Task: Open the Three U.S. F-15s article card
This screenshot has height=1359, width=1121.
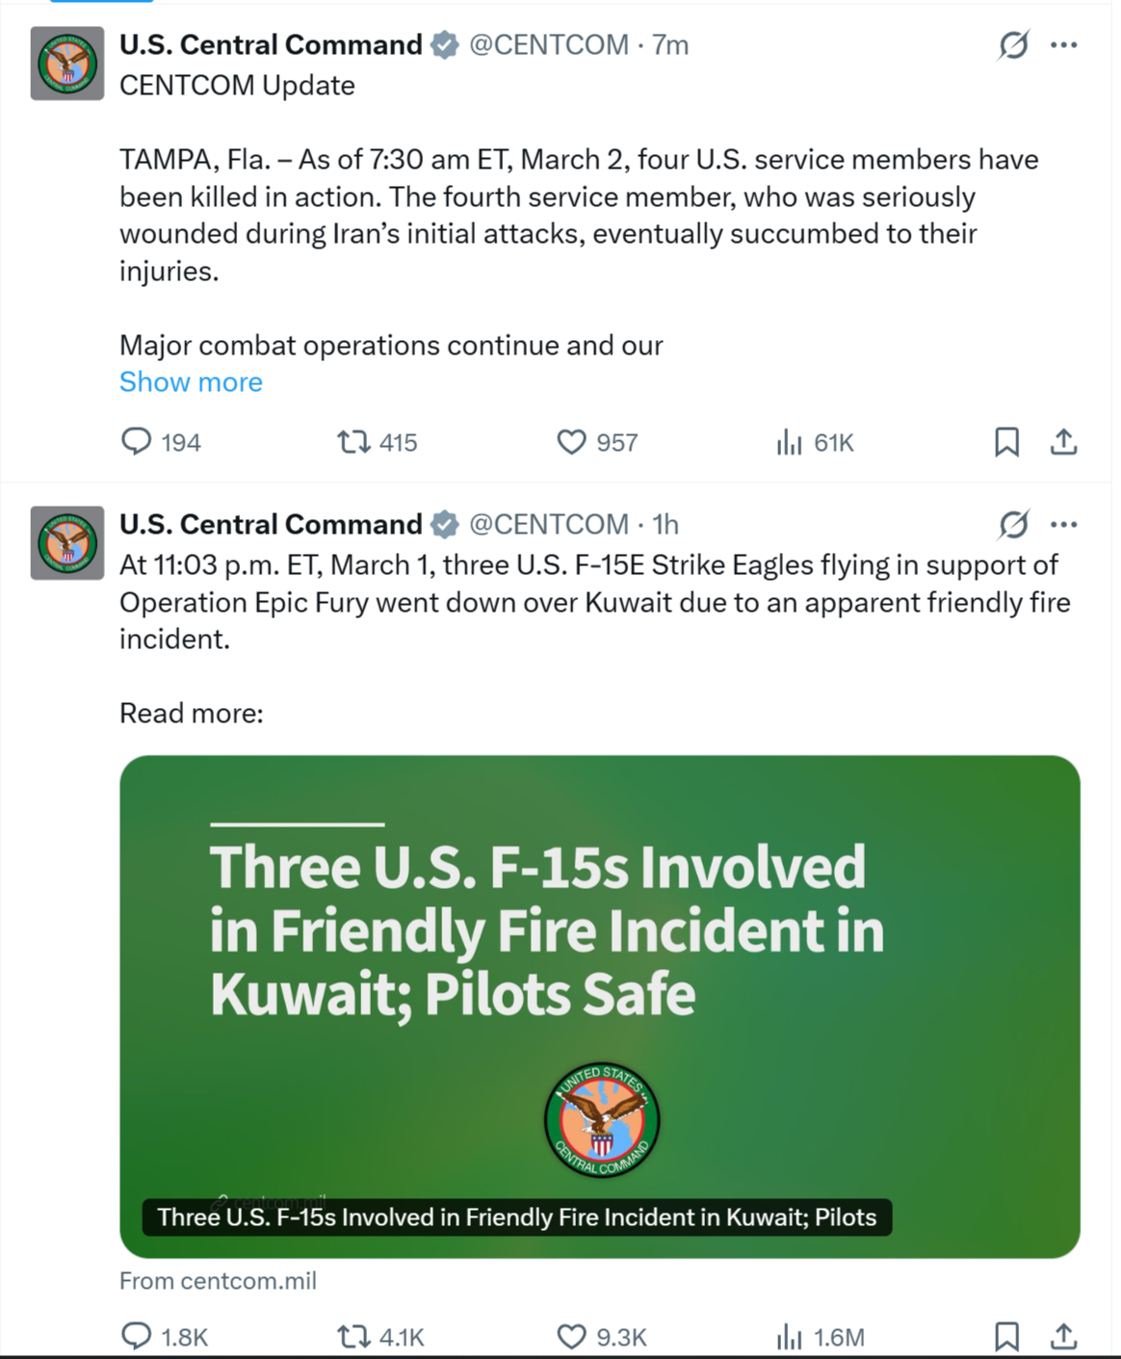Action: click(599, 1006)
